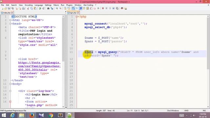
Task: Click the Windows Start button
Action: click(x=4, y=115)
